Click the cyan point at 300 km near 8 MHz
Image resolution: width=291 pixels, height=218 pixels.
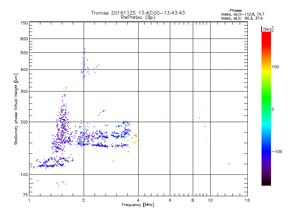pyautogui.click(x=194, y=90)
